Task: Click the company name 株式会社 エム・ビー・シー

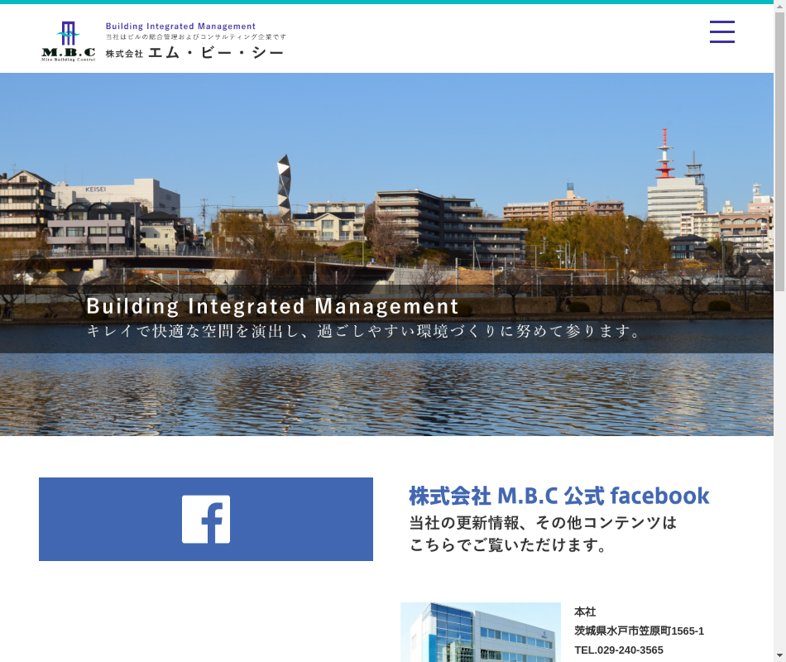Action: [x=194, y=53]
